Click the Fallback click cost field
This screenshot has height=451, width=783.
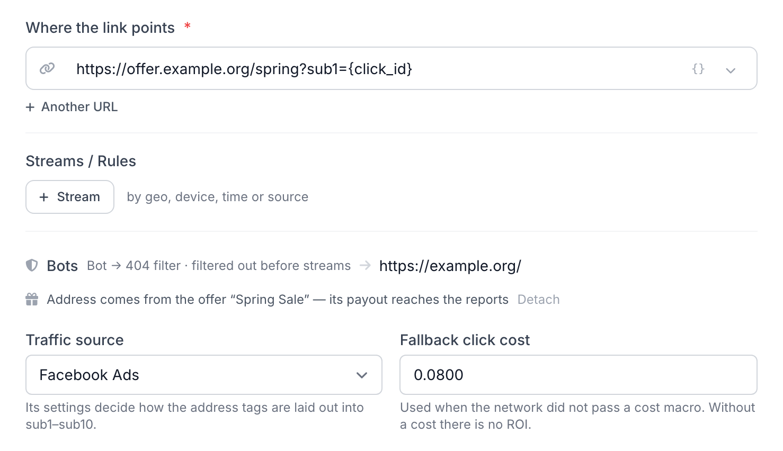coord(579,375)
